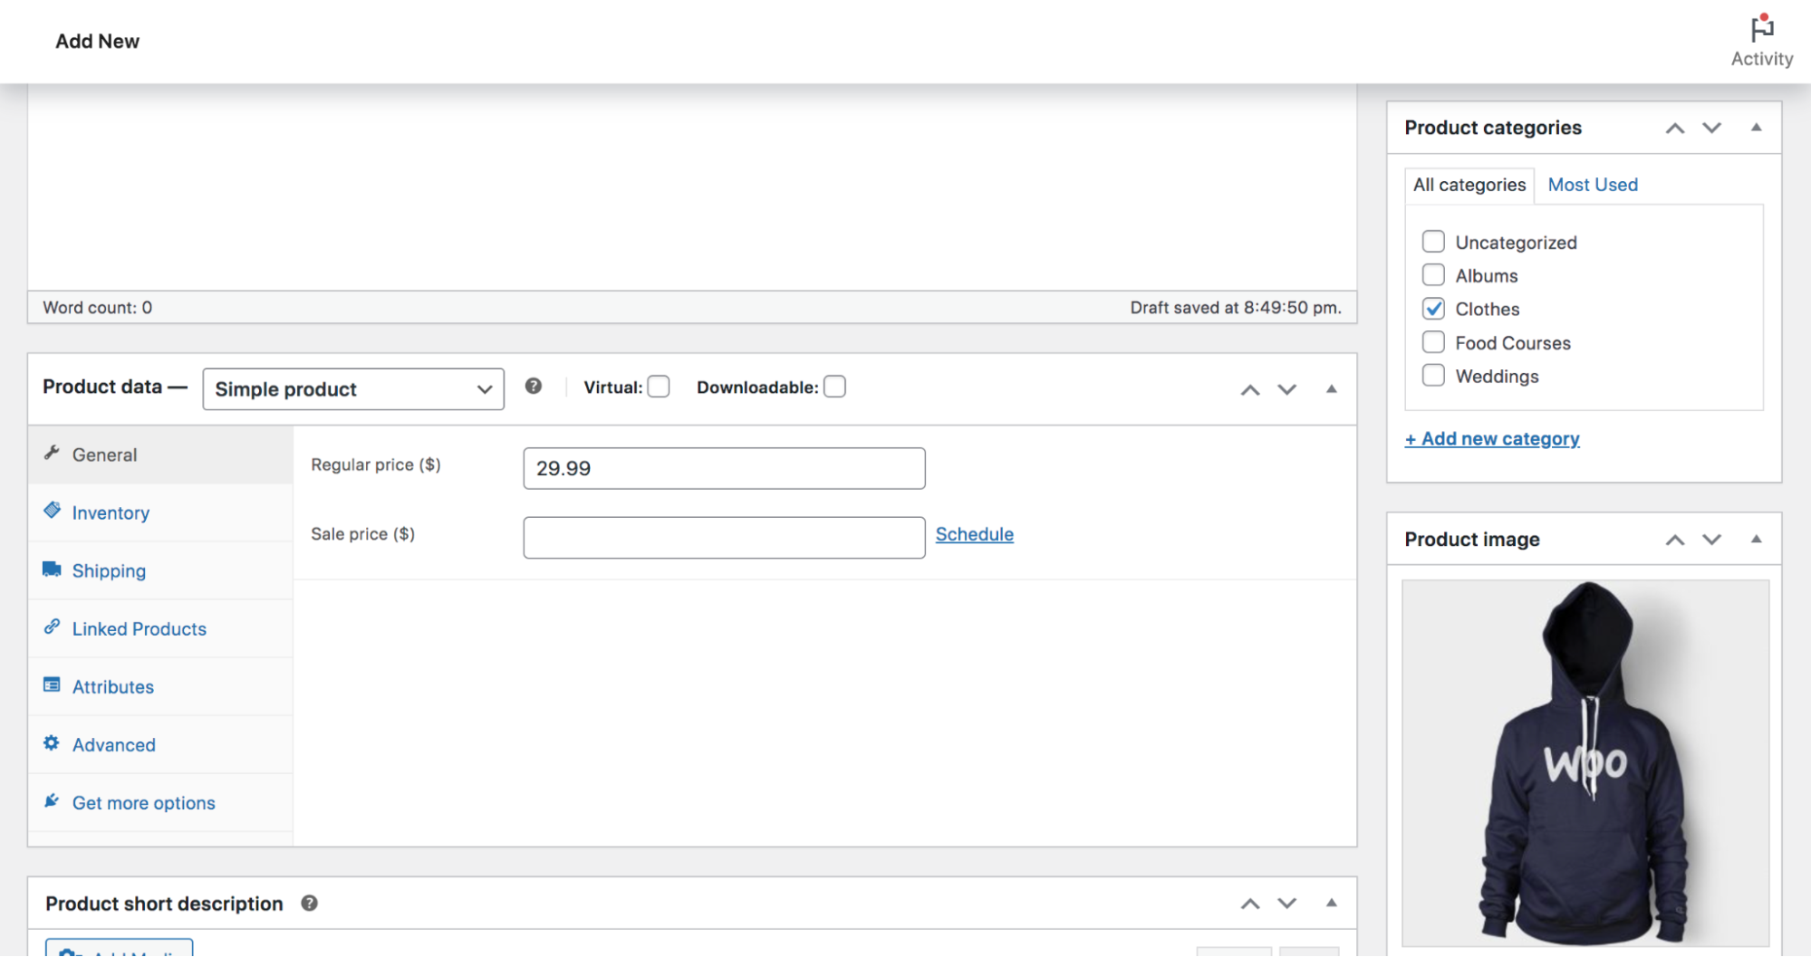Screen dimensions: 1811x957
Task: Click the wrench icon of General tab
Action: (52, 453)
